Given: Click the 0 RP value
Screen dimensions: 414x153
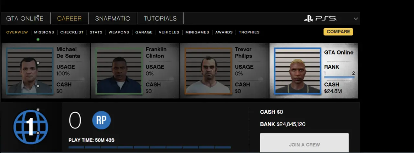Looking at the screenshot, I should point(75,121).
